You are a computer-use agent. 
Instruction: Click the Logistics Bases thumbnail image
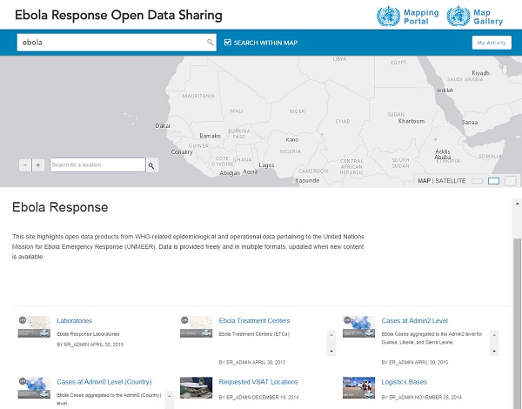click(358, 386)
